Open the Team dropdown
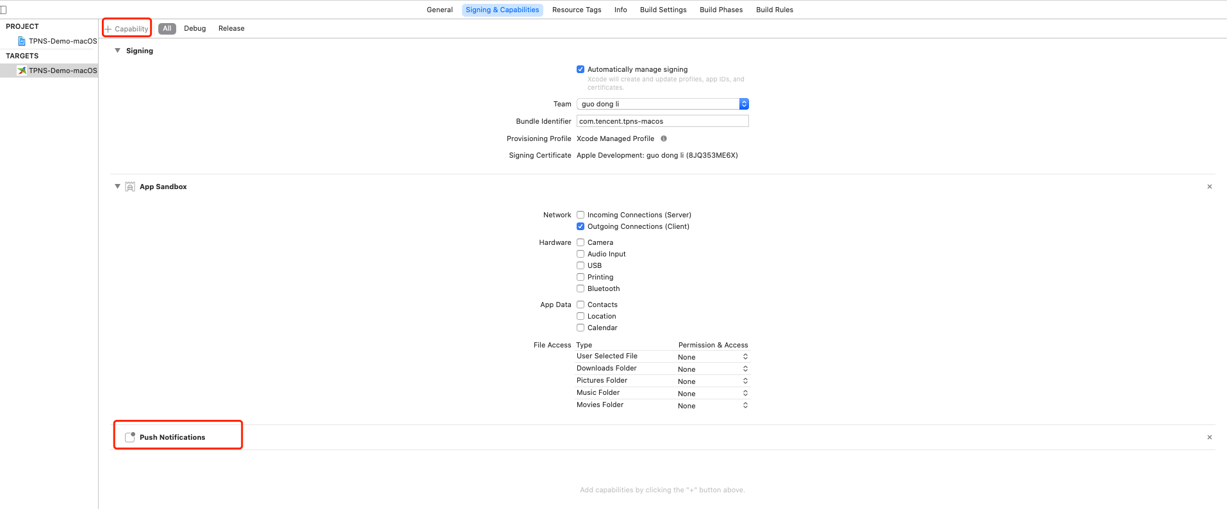This screenshot has width=1227, height=509. pos(663,104)
